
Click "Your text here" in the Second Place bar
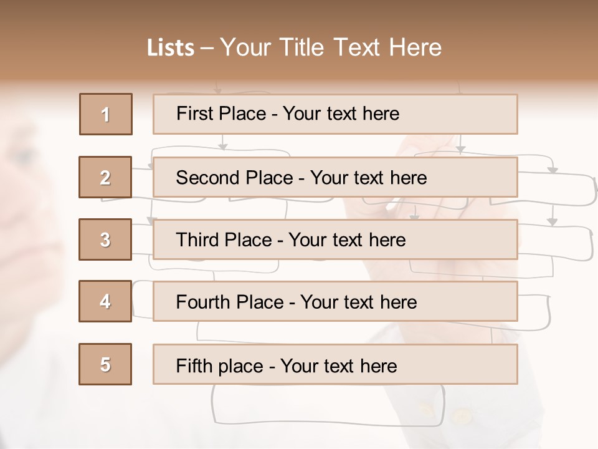pyautogui.click(x=368, y=178)
